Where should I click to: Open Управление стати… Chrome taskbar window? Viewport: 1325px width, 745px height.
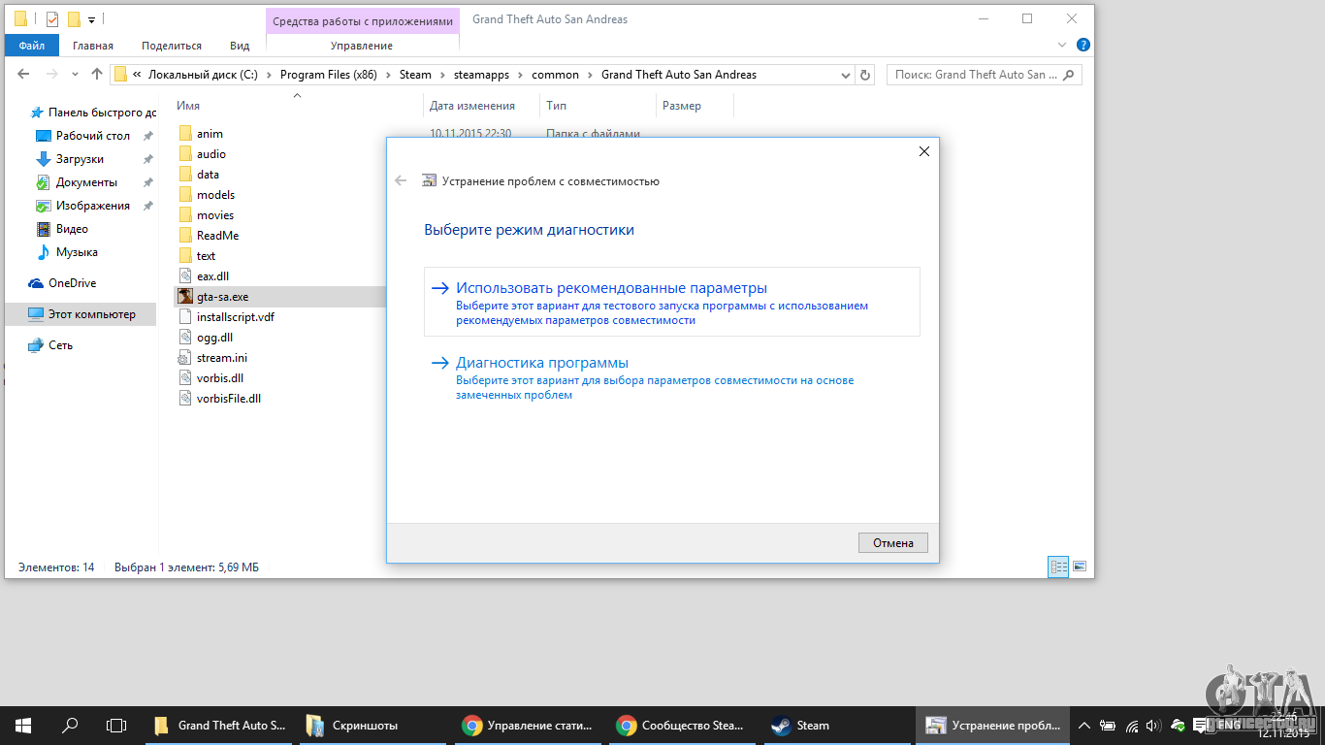click(x=529, y=726)
